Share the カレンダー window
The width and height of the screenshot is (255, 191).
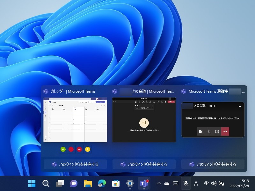[75, 164]
